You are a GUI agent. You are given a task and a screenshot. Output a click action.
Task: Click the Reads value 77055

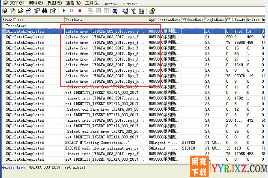tap(240, 154)
